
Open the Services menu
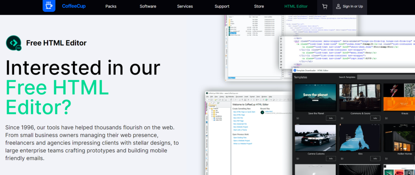[x=185, y=6]
